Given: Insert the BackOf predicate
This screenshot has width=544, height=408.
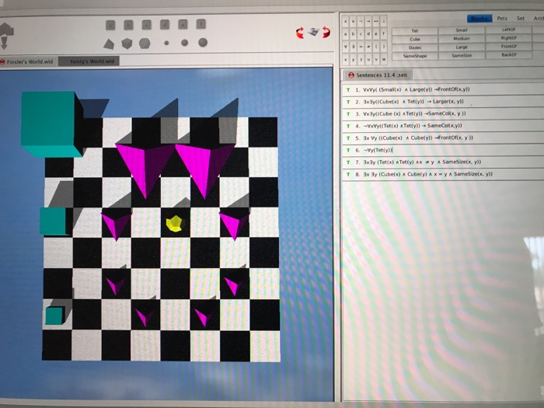Looking at the screenshot, I should pyautogui.click(x=508, y=54).
